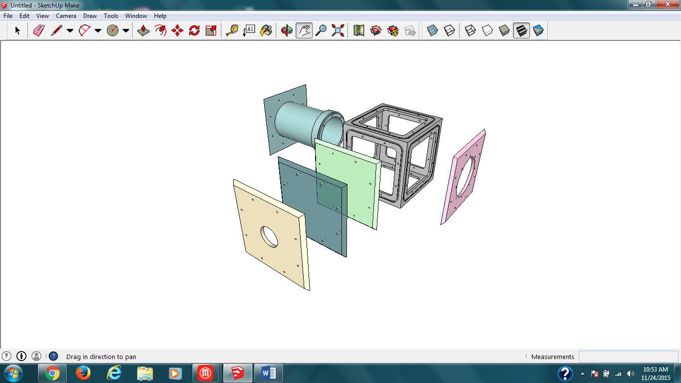Expand the Arc tool dropdown arrow
This screenshot has height=383, width=681.
98,31
